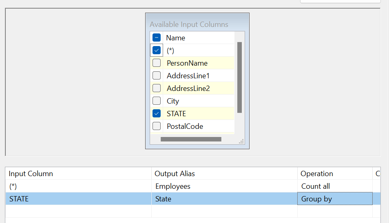Check the AddressLine1 checkbox
The image size is (389, 223).
157,75
